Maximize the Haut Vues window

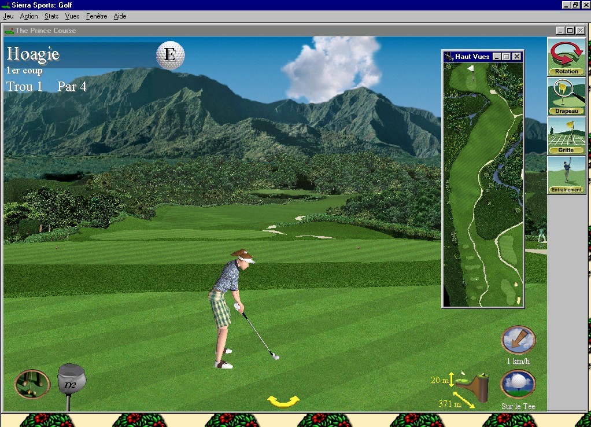[x=507, y=57]
